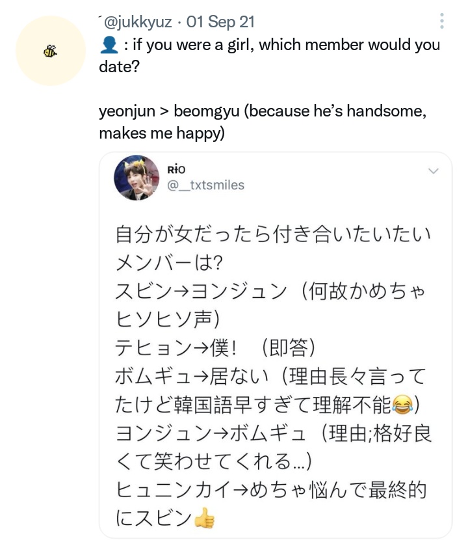Click the thumbs-up emoji
Screen dimensions: 468x540
(204, 518)
